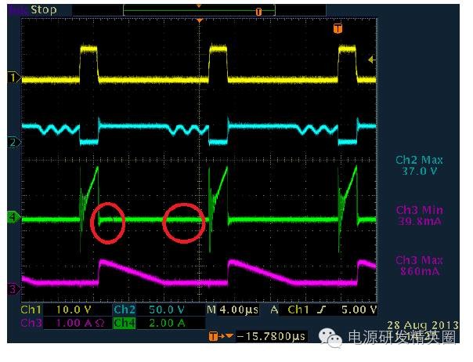Click the Ch1 yellow ground marker
The width and height of the screenshot is (473, 362).
coord(13,78)
